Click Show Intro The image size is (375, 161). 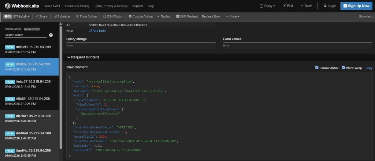pos(366,16)
